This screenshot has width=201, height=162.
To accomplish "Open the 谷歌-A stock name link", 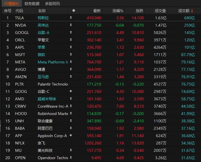I will pos(43,33).
